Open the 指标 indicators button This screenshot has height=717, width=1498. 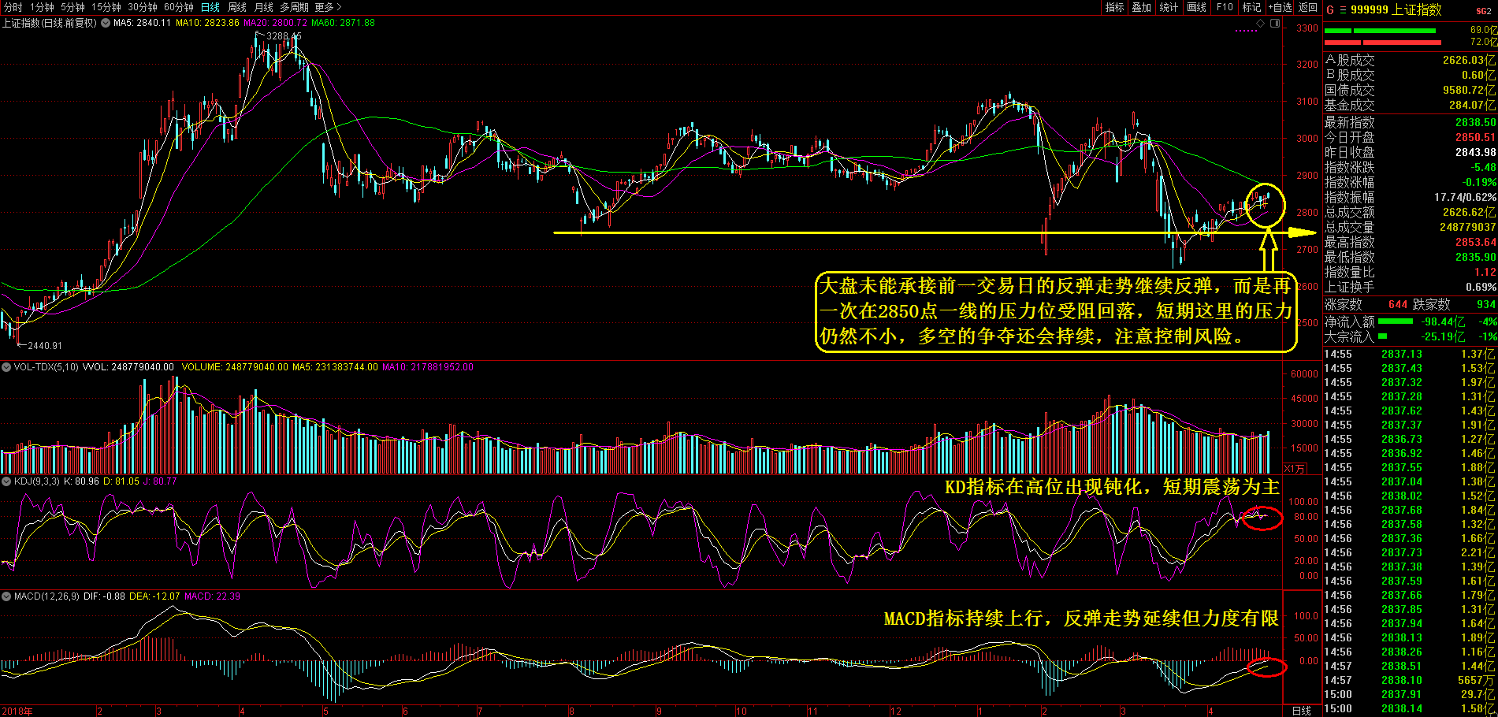[x=1114, y=7]
